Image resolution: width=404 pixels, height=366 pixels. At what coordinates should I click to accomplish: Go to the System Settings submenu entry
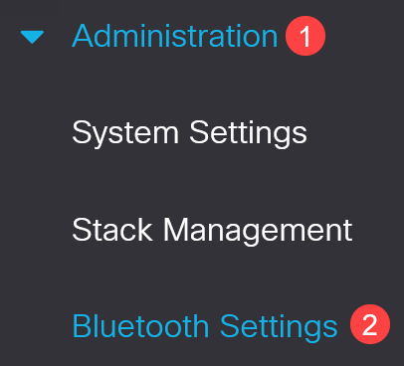coord(189,133)
